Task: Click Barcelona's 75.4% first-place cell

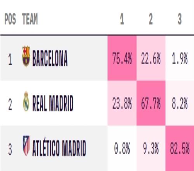Action: (x=122, y=58)
